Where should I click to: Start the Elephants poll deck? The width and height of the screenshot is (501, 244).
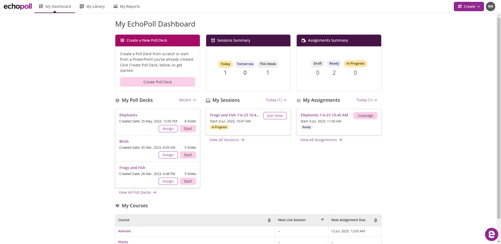click(188, 129)
